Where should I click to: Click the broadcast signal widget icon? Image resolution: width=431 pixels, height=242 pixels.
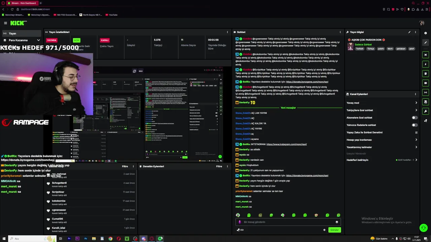[x=426, y=92]
